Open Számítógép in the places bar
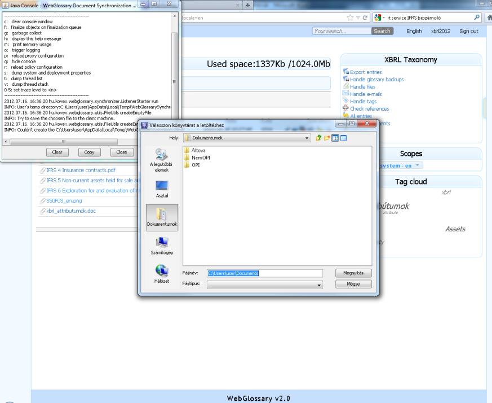This screenshot has width=492, height=403. 162,246
